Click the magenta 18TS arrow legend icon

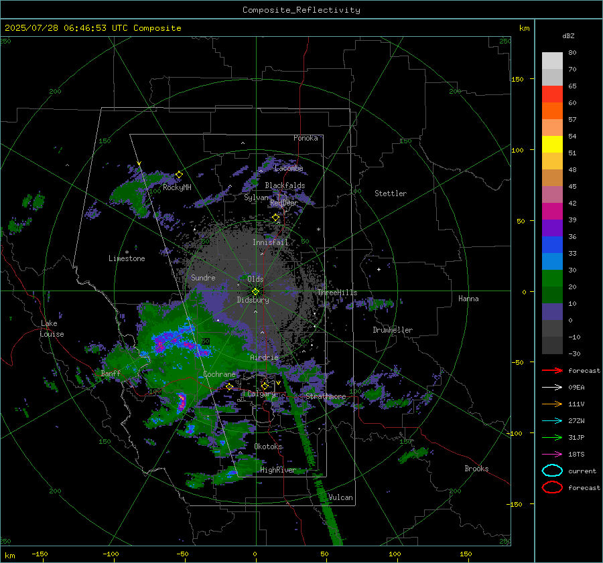click(552, 455)
